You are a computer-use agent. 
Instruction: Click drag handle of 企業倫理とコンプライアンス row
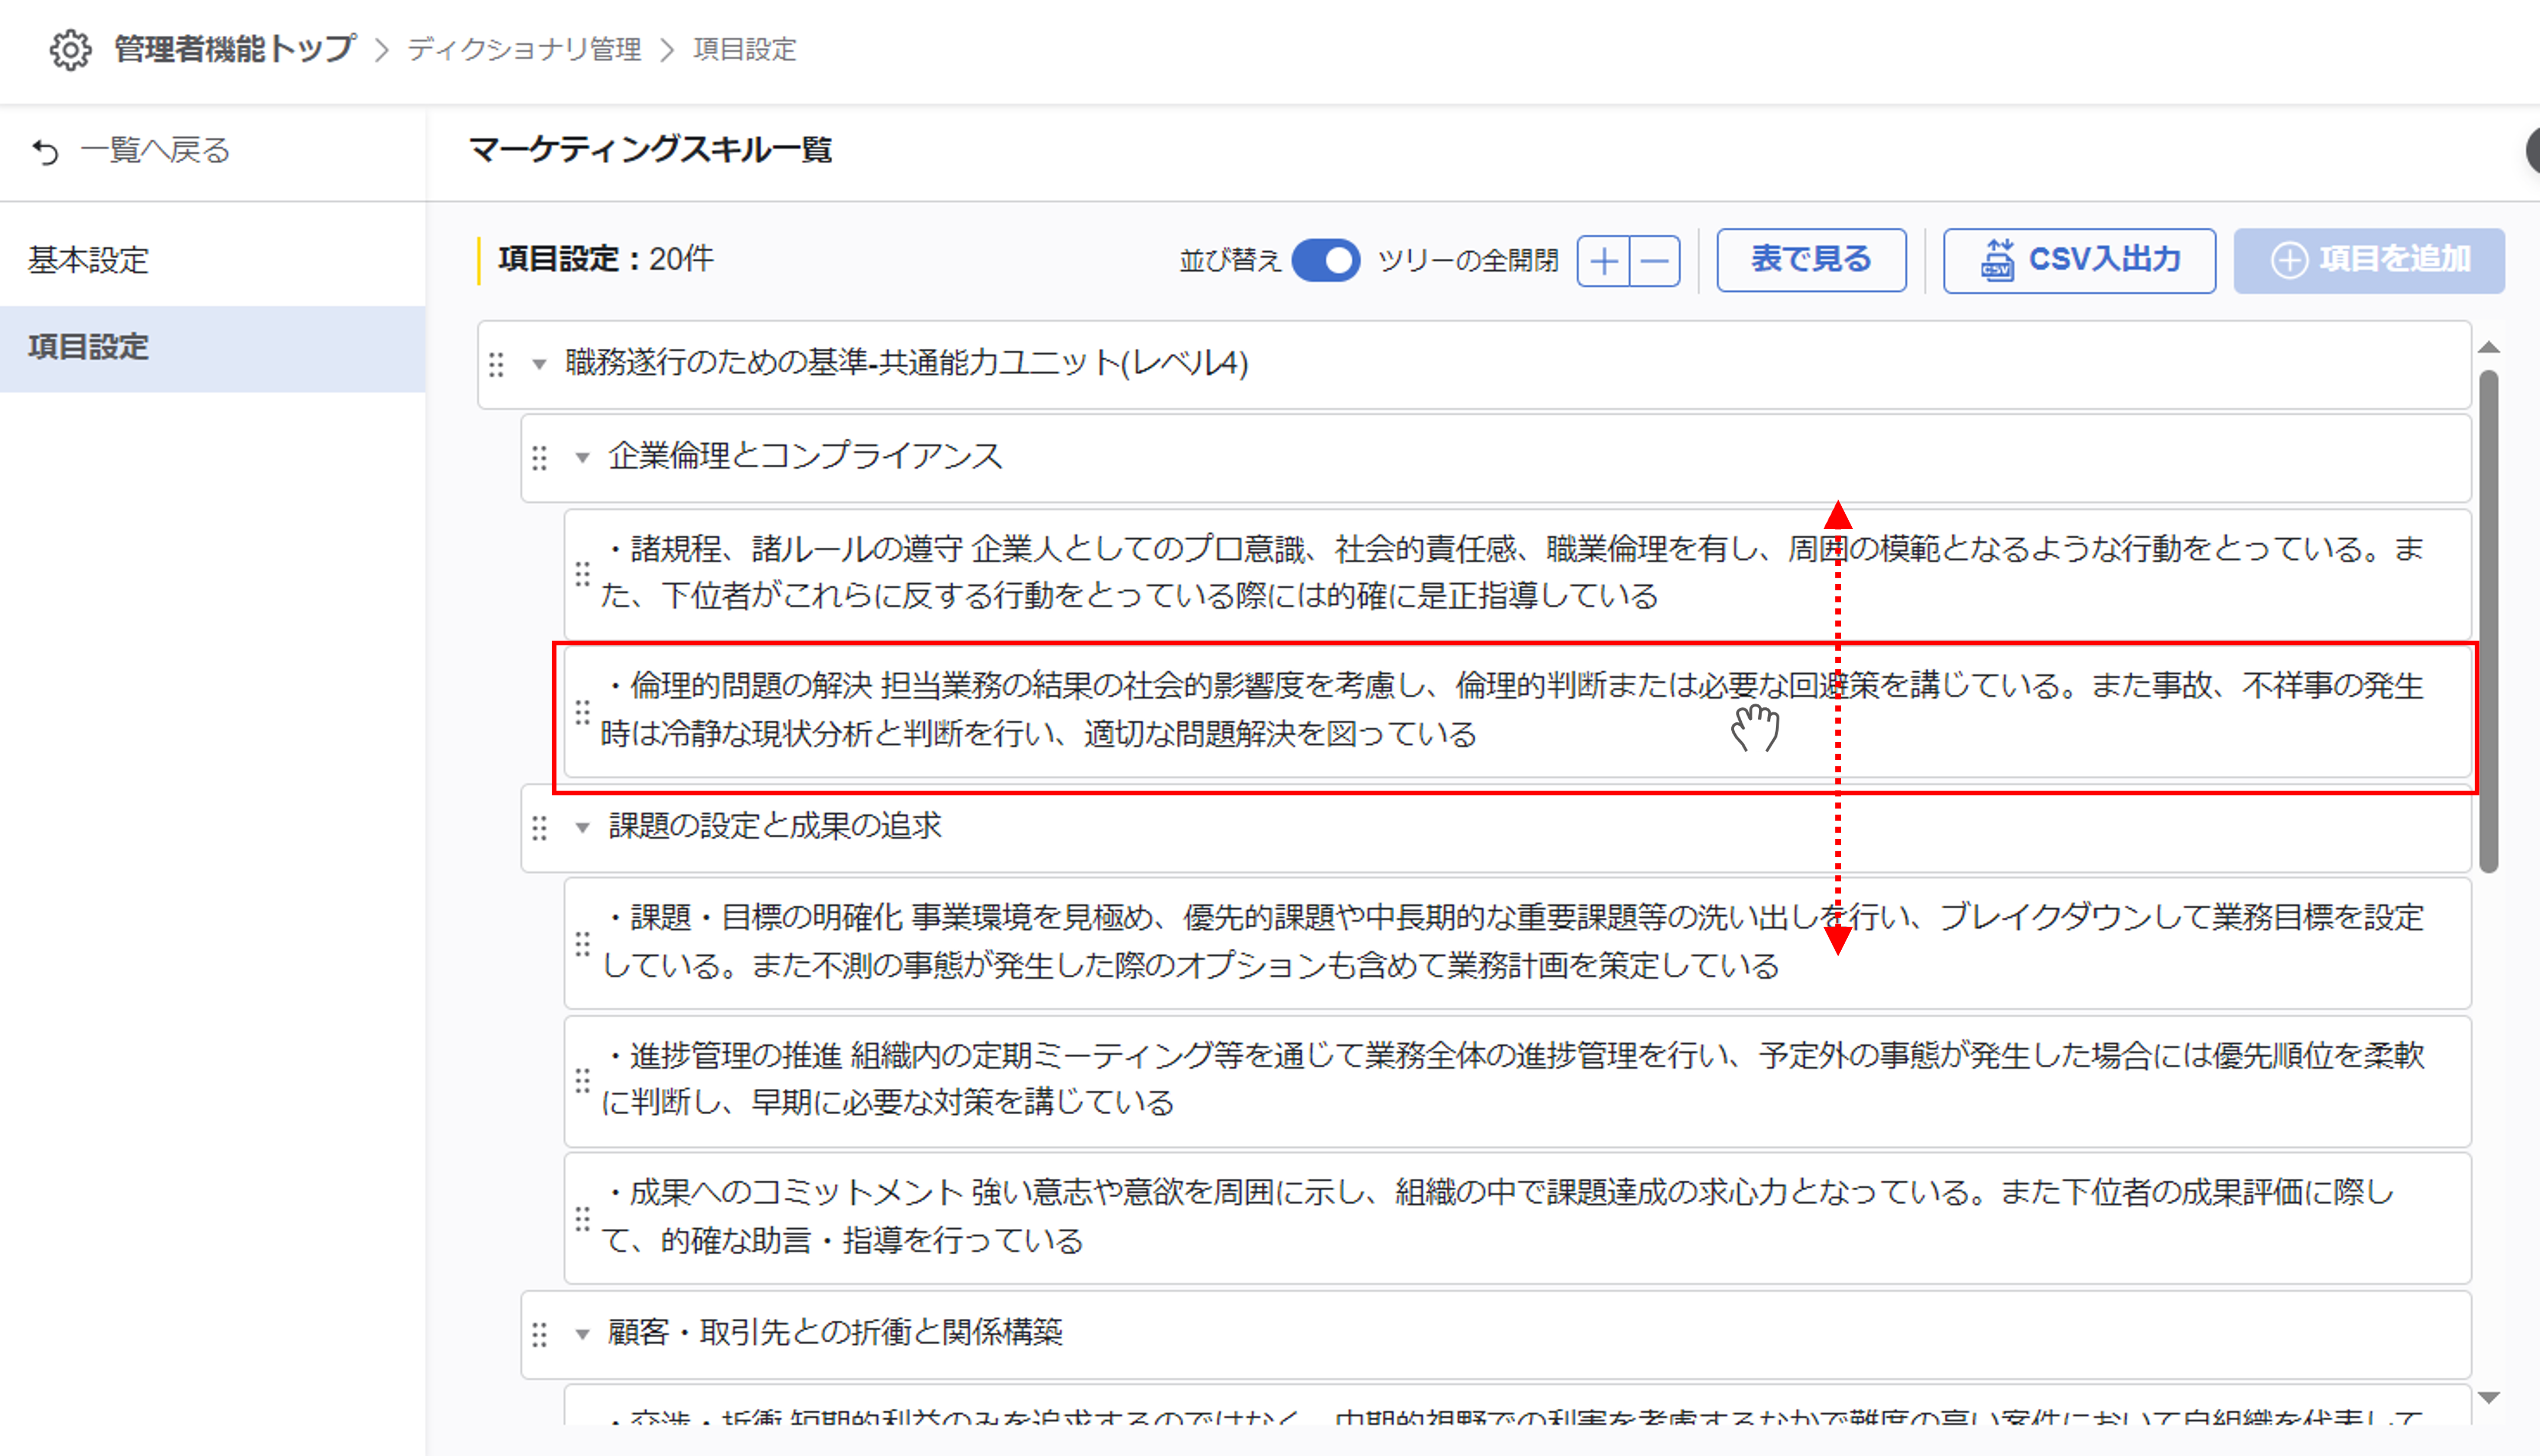pyautogui.click(x=540, y=458)
